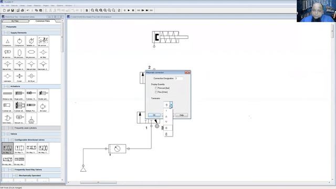Enable the Flow [l/min] checkbox
Screen dimensions: 336x189
click(156, 92)
